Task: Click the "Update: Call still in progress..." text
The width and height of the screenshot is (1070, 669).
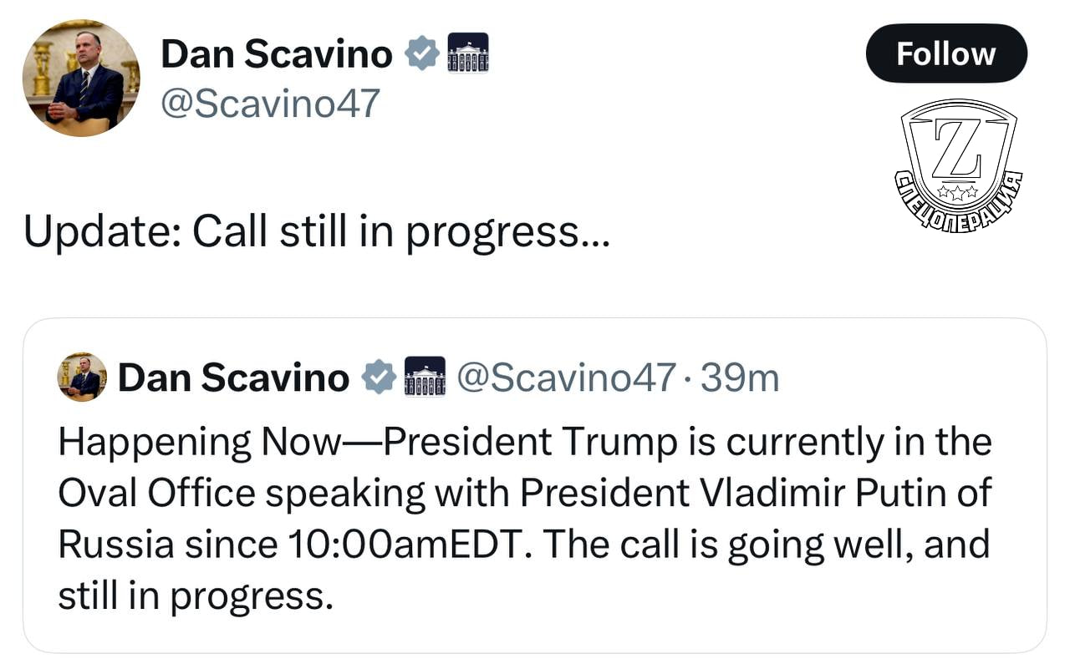Action: pos(317,234)
